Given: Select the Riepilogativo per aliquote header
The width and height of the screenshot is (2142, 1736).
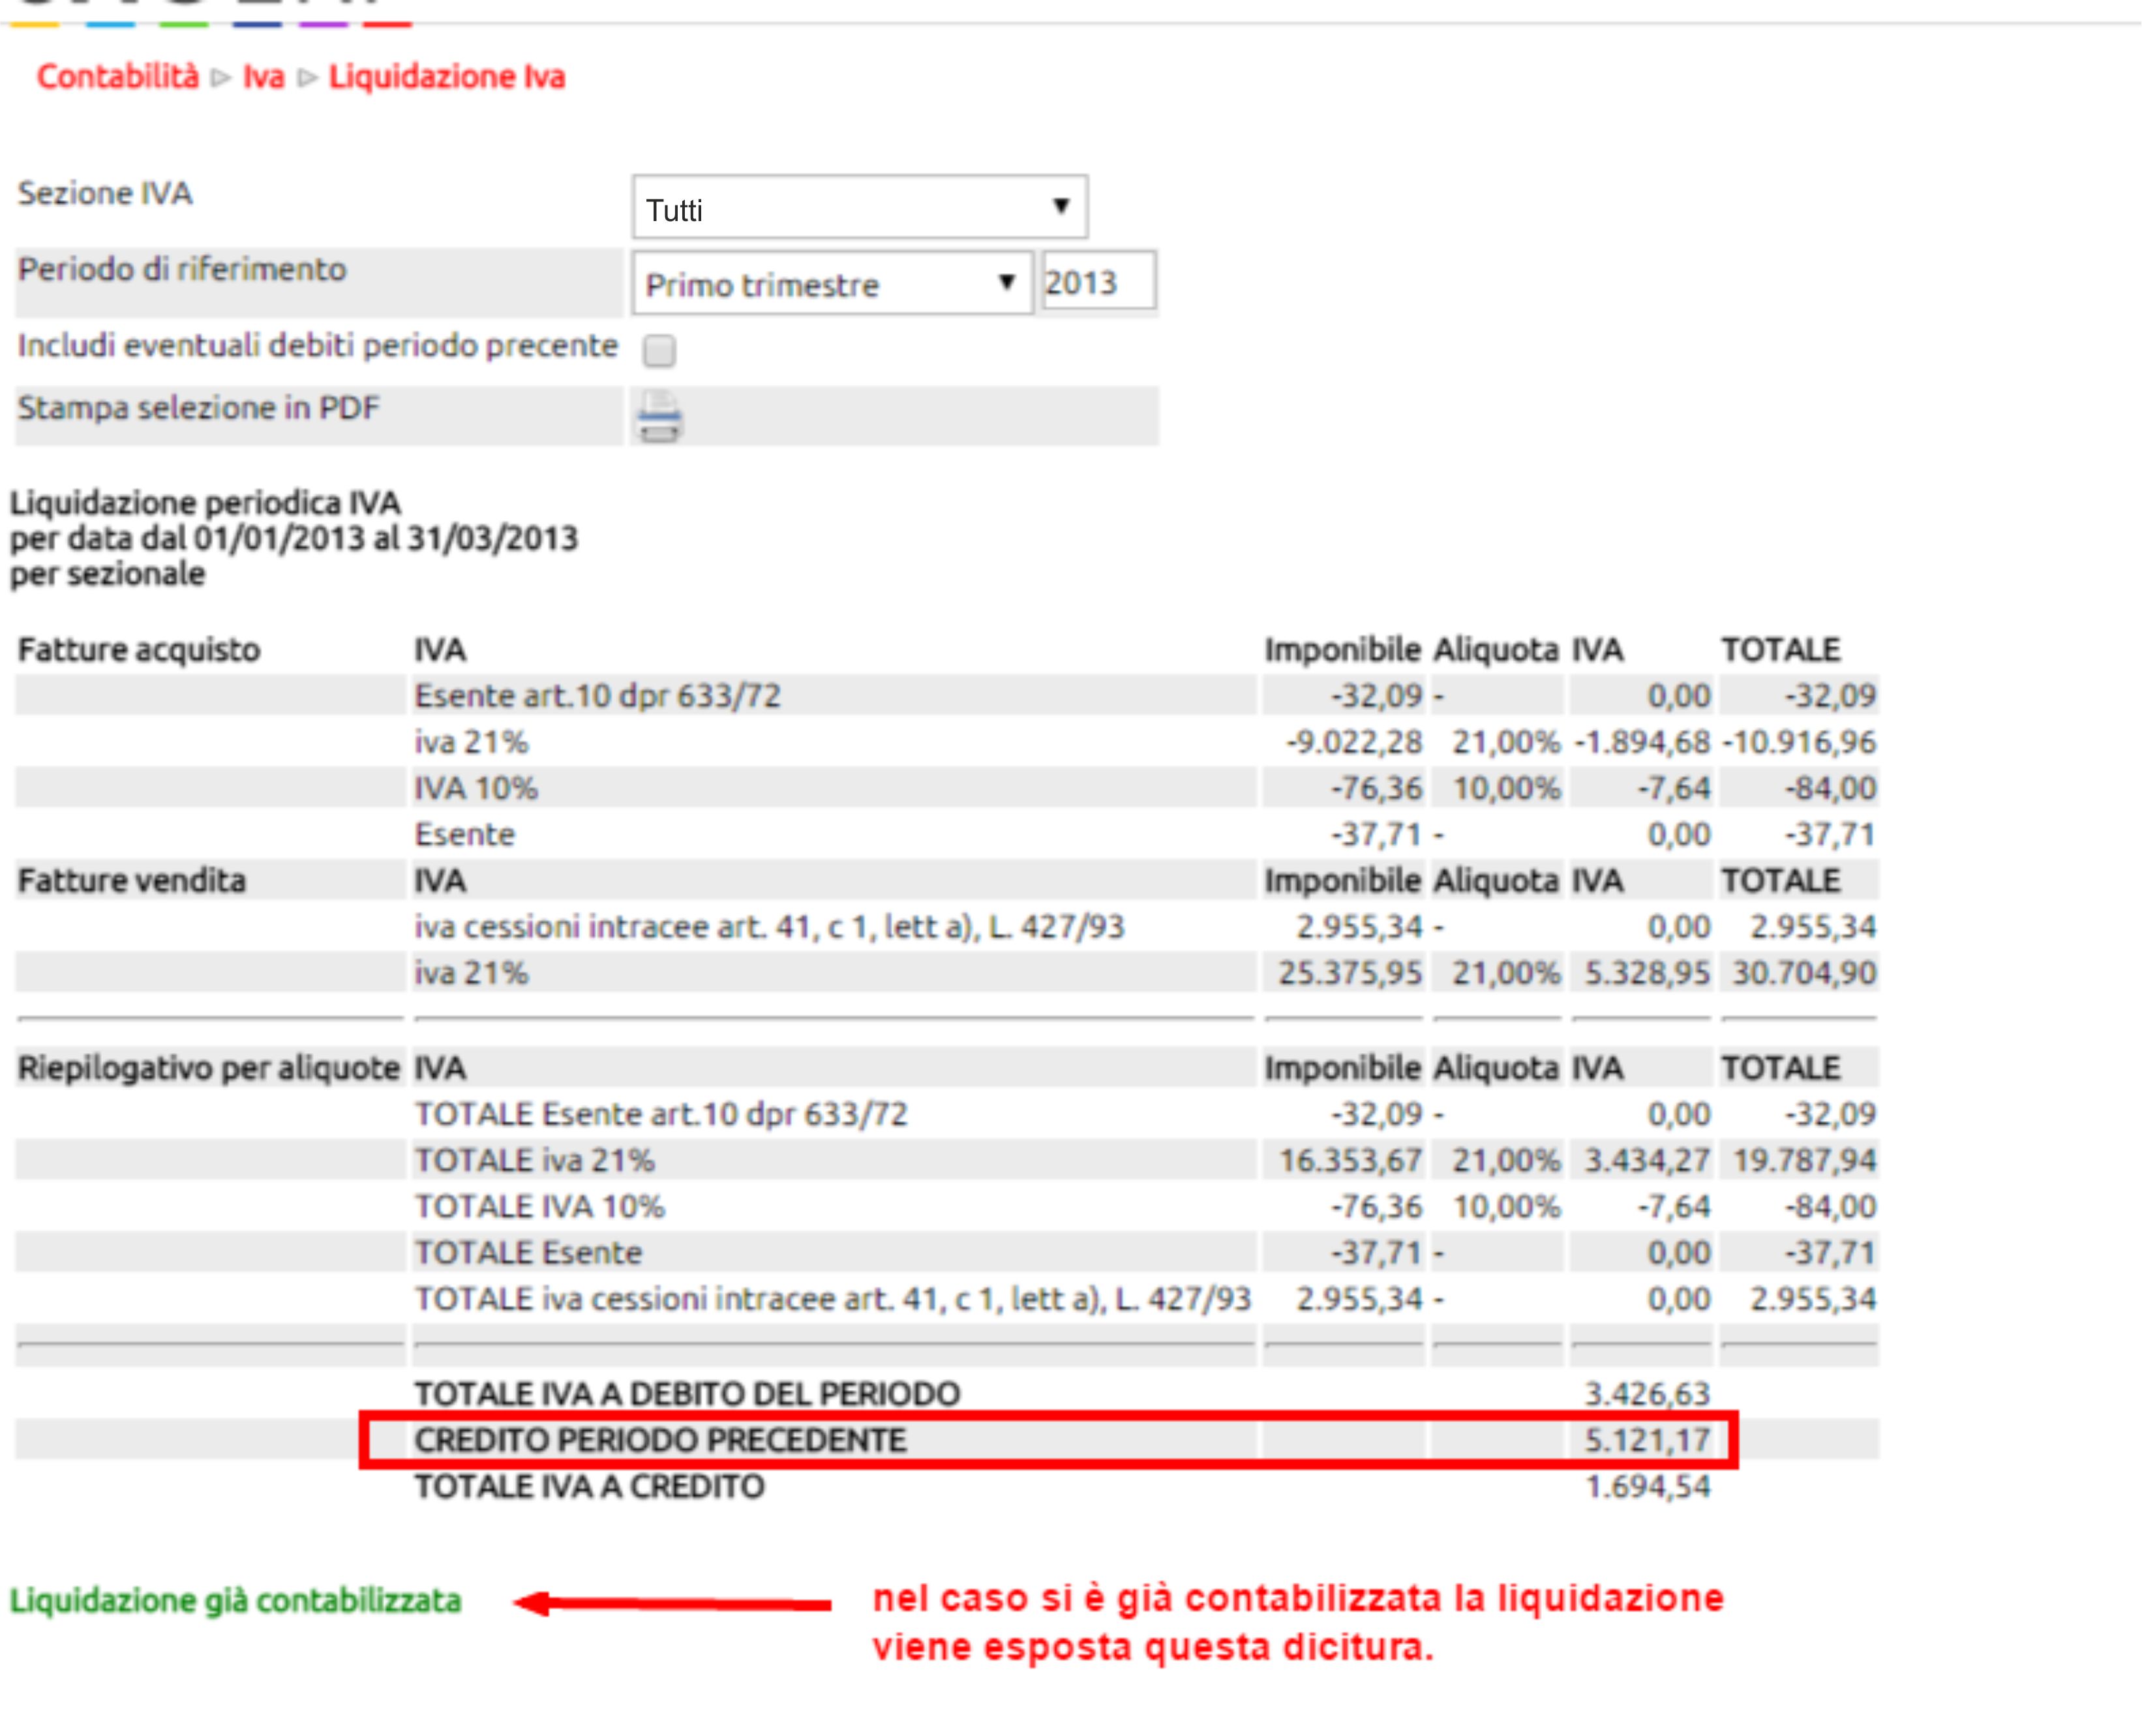Looking at the screenshot, I should pyautogui.click(x=209, y=1068).
